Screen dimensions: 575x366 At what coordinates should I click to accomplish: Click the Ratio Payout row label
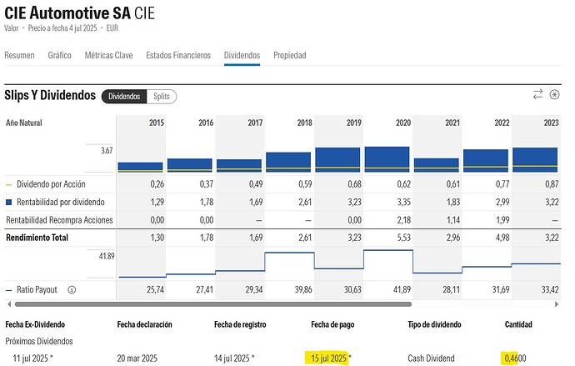(x=37, y=290)
